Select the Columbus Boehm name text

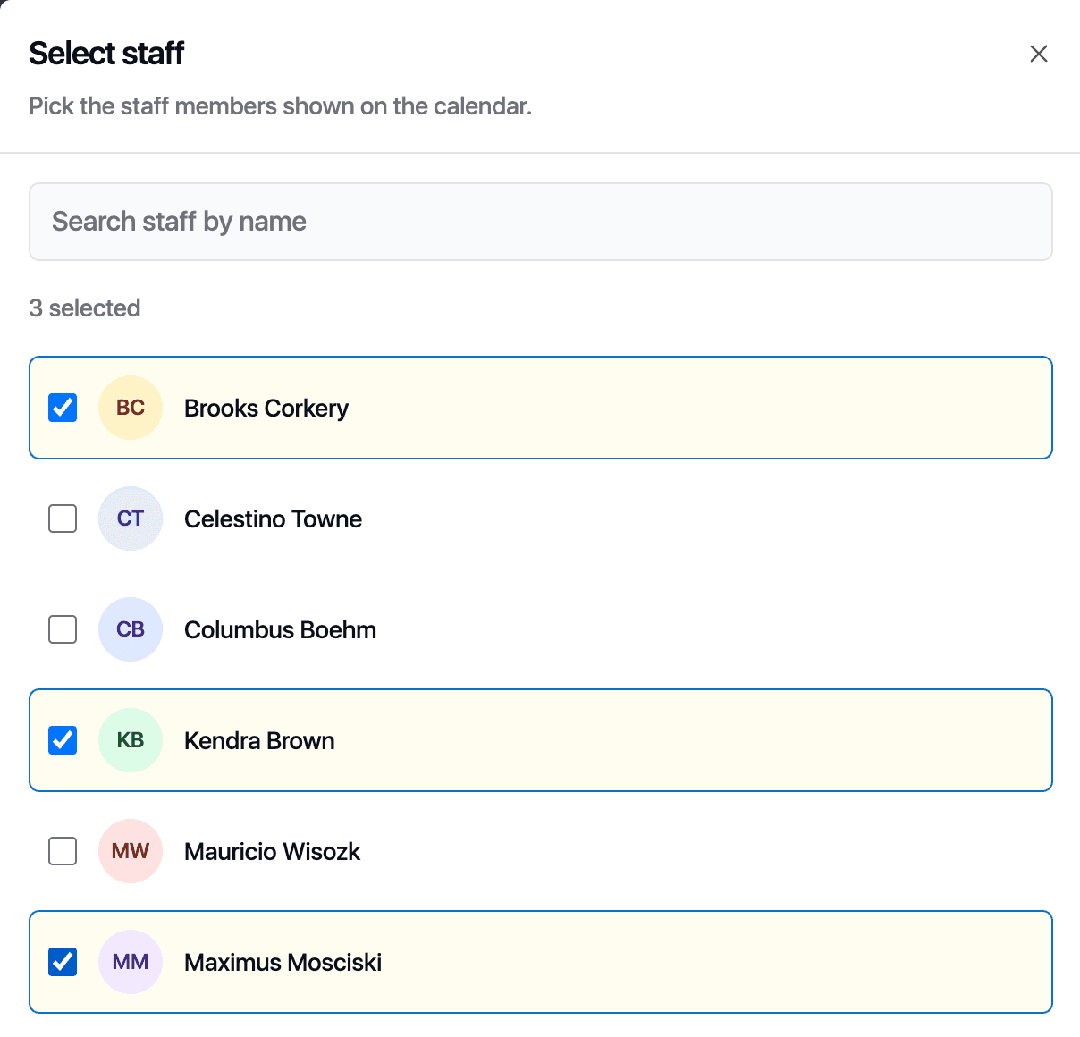point(280,630)
